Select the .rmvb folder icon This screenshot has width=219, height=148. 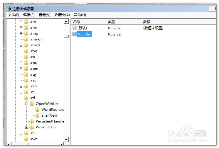[x=26, y=45]
